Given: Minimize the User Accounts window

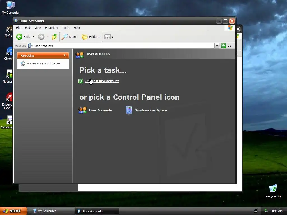Looking at the screenshot, I should click(x=219, y=21).
